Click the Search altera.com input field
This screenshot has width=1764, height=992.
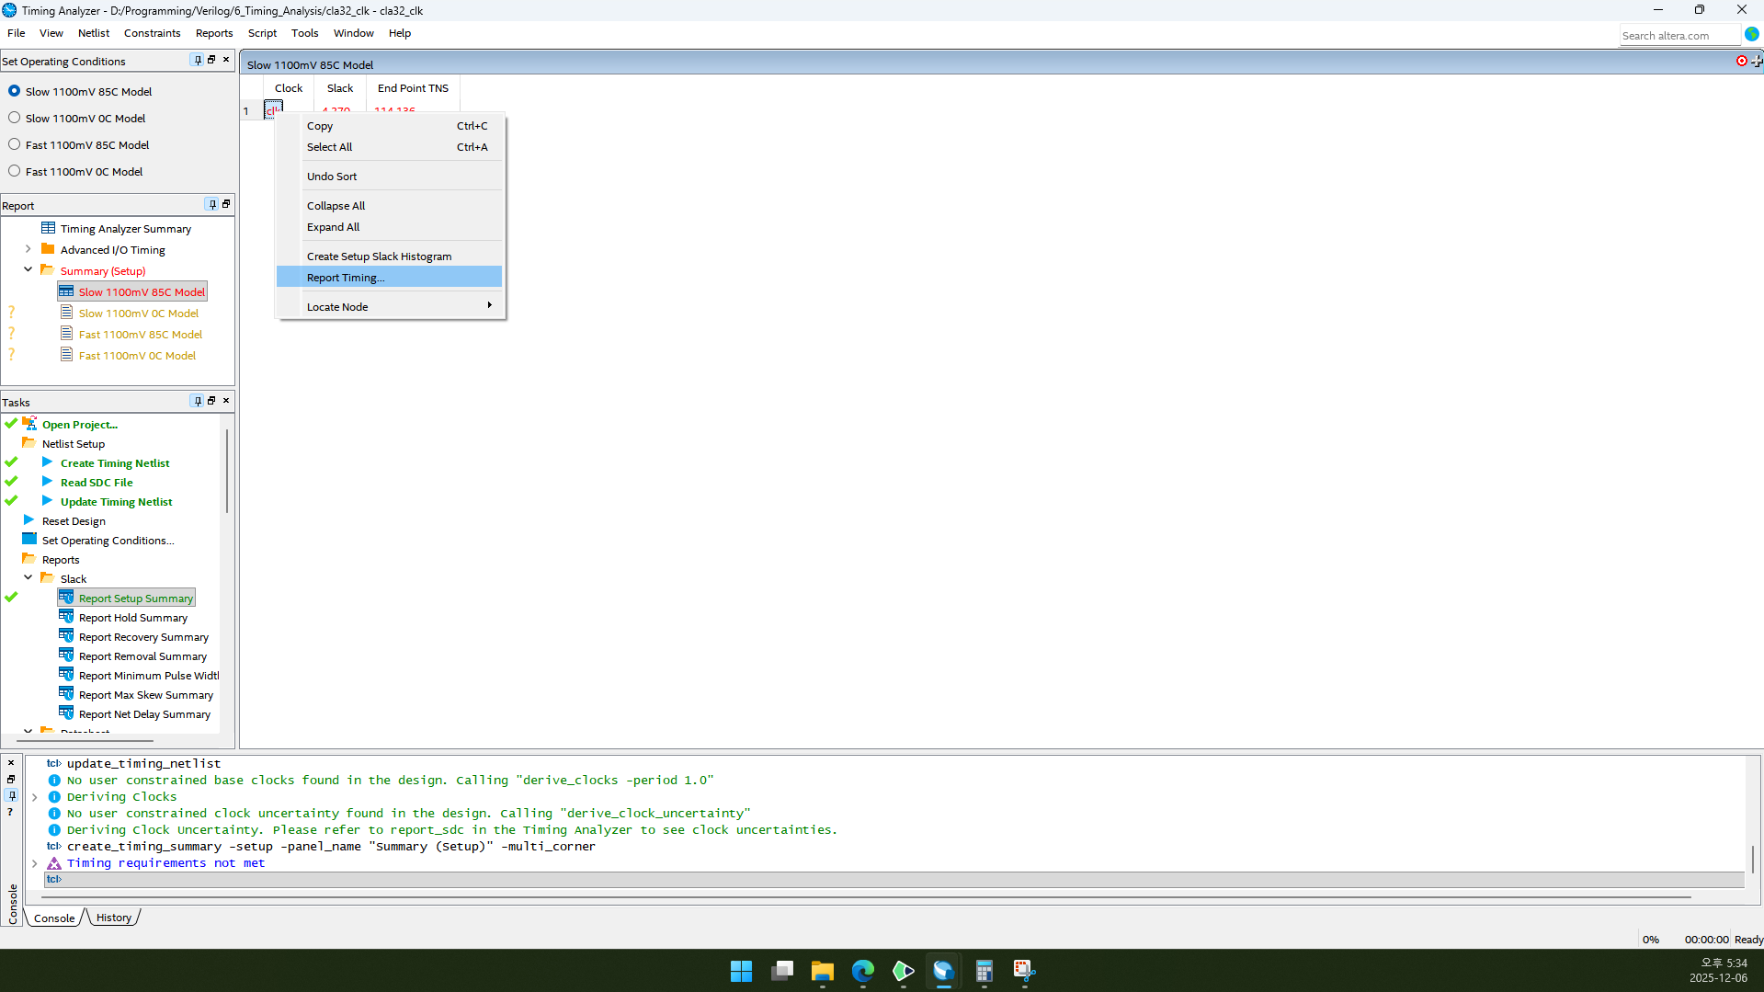1678,36
